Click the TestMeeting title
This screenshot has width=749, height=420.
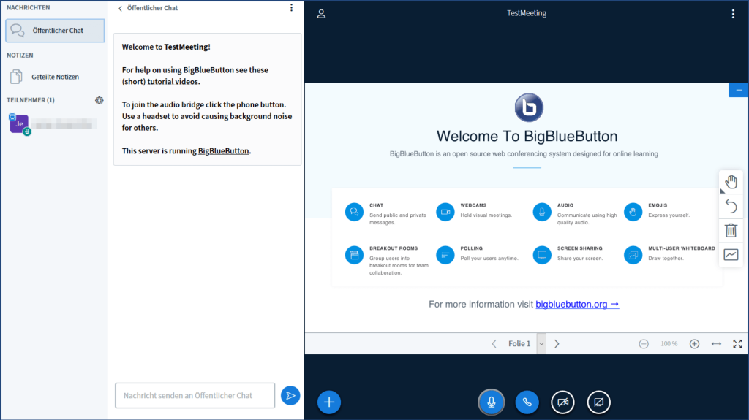pyautogui.click(x=527, y=13)
